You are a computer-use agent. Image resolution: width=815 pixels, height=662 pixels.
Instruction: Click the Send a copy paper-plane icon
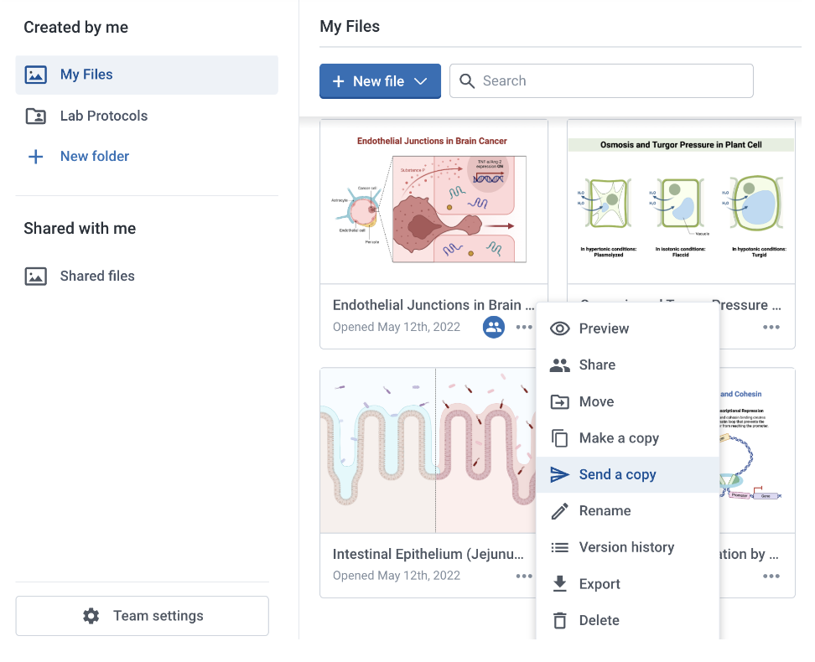560,474
